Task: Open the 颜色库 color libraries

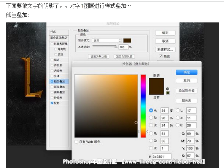Action: pos(186,101)
